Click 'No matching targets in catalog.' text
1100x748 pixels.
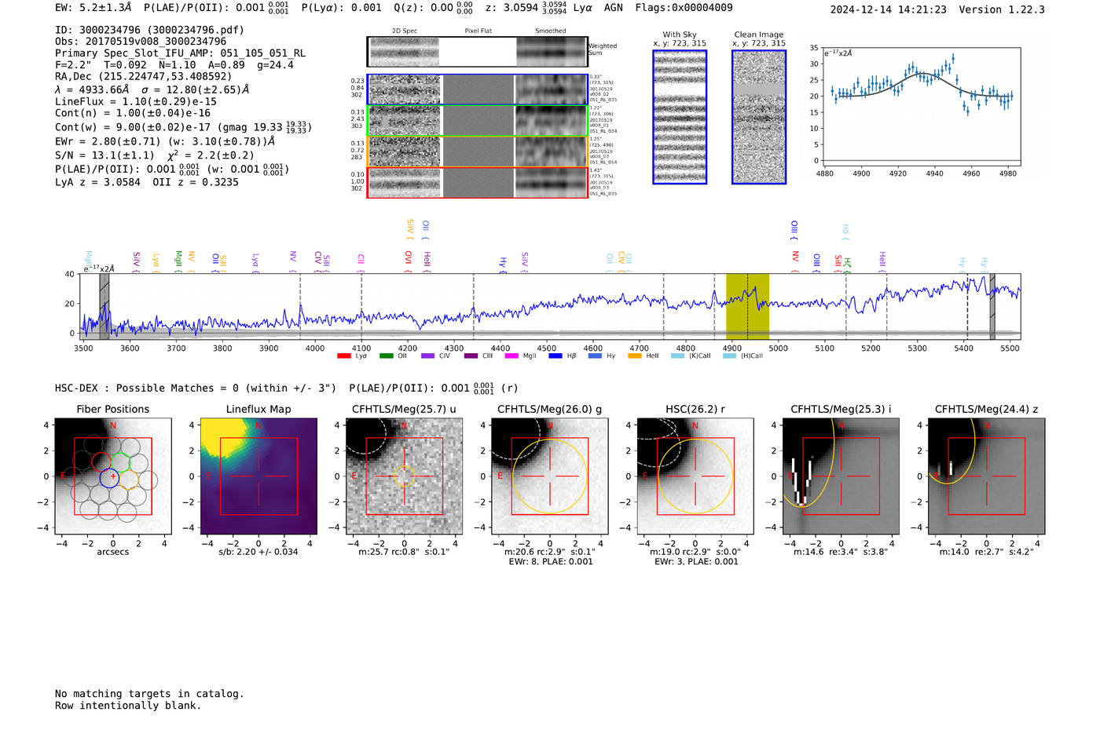coord(149,694)
